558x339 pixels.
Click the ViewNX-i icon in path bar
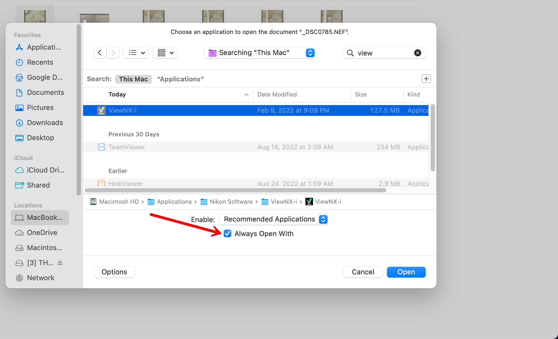[309, 202]
